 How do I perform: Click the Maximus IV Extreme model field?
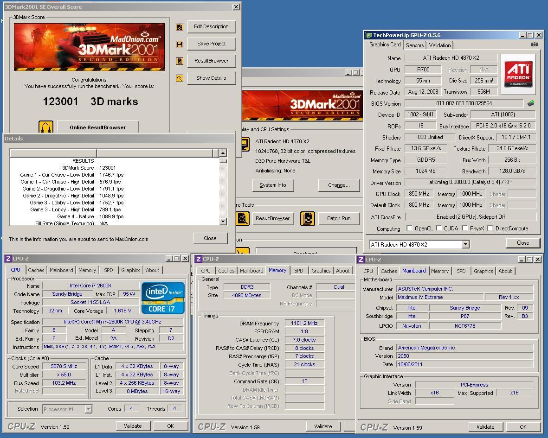[440, 298]
